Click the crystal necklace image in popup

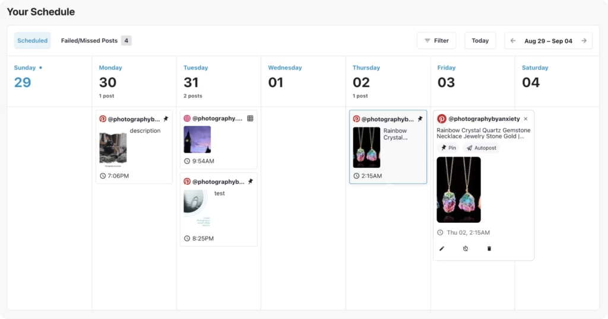[459, 190]
